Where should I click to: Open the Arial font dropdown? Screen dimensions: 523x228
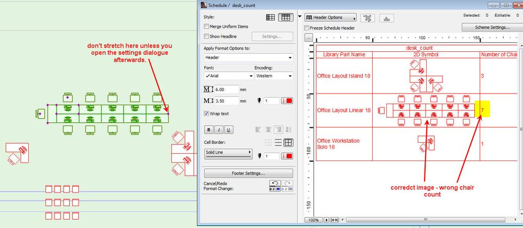click(228, 76)
